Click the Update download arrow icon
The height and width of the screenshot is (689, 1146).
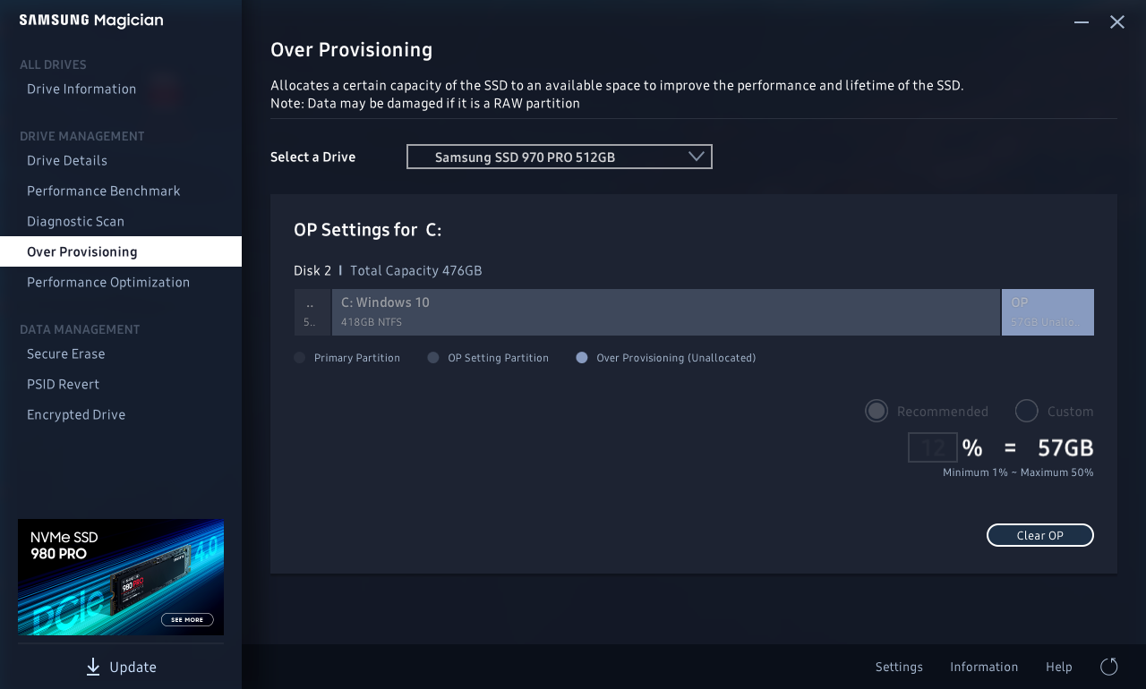(x=93, y=667)
